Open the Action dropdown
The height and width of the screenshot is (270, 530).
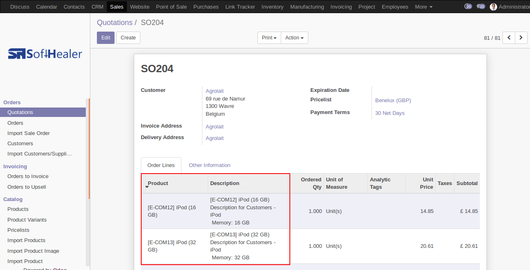294,38
